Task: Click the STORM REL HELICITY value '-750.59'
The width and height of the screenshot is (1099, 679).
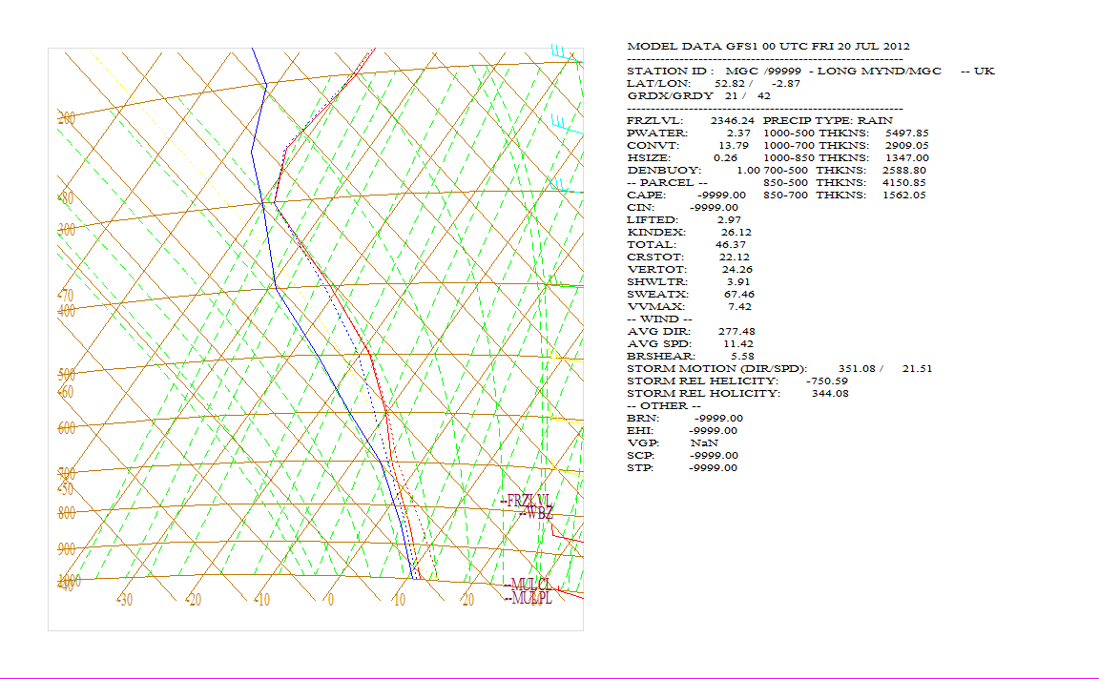Action: click(x=827, y=381)
